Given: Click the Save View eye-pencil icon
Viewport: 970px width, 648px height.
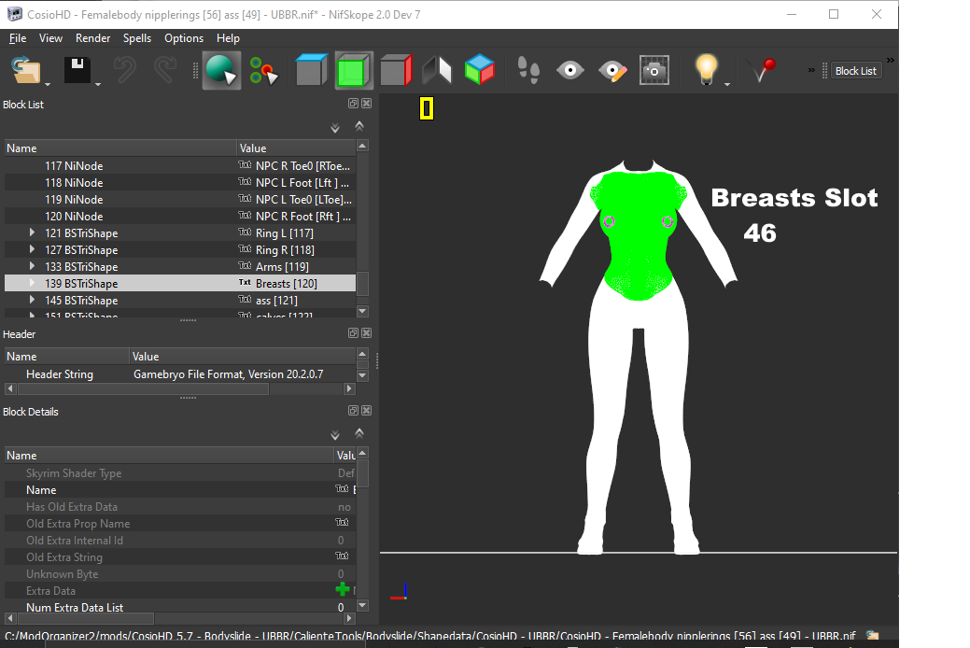Looking at the screenshot, I should click(612, 71).
